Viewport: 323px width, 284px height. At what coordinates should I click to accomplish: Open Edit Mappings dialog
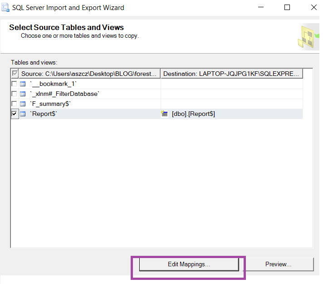coord(189,264)
